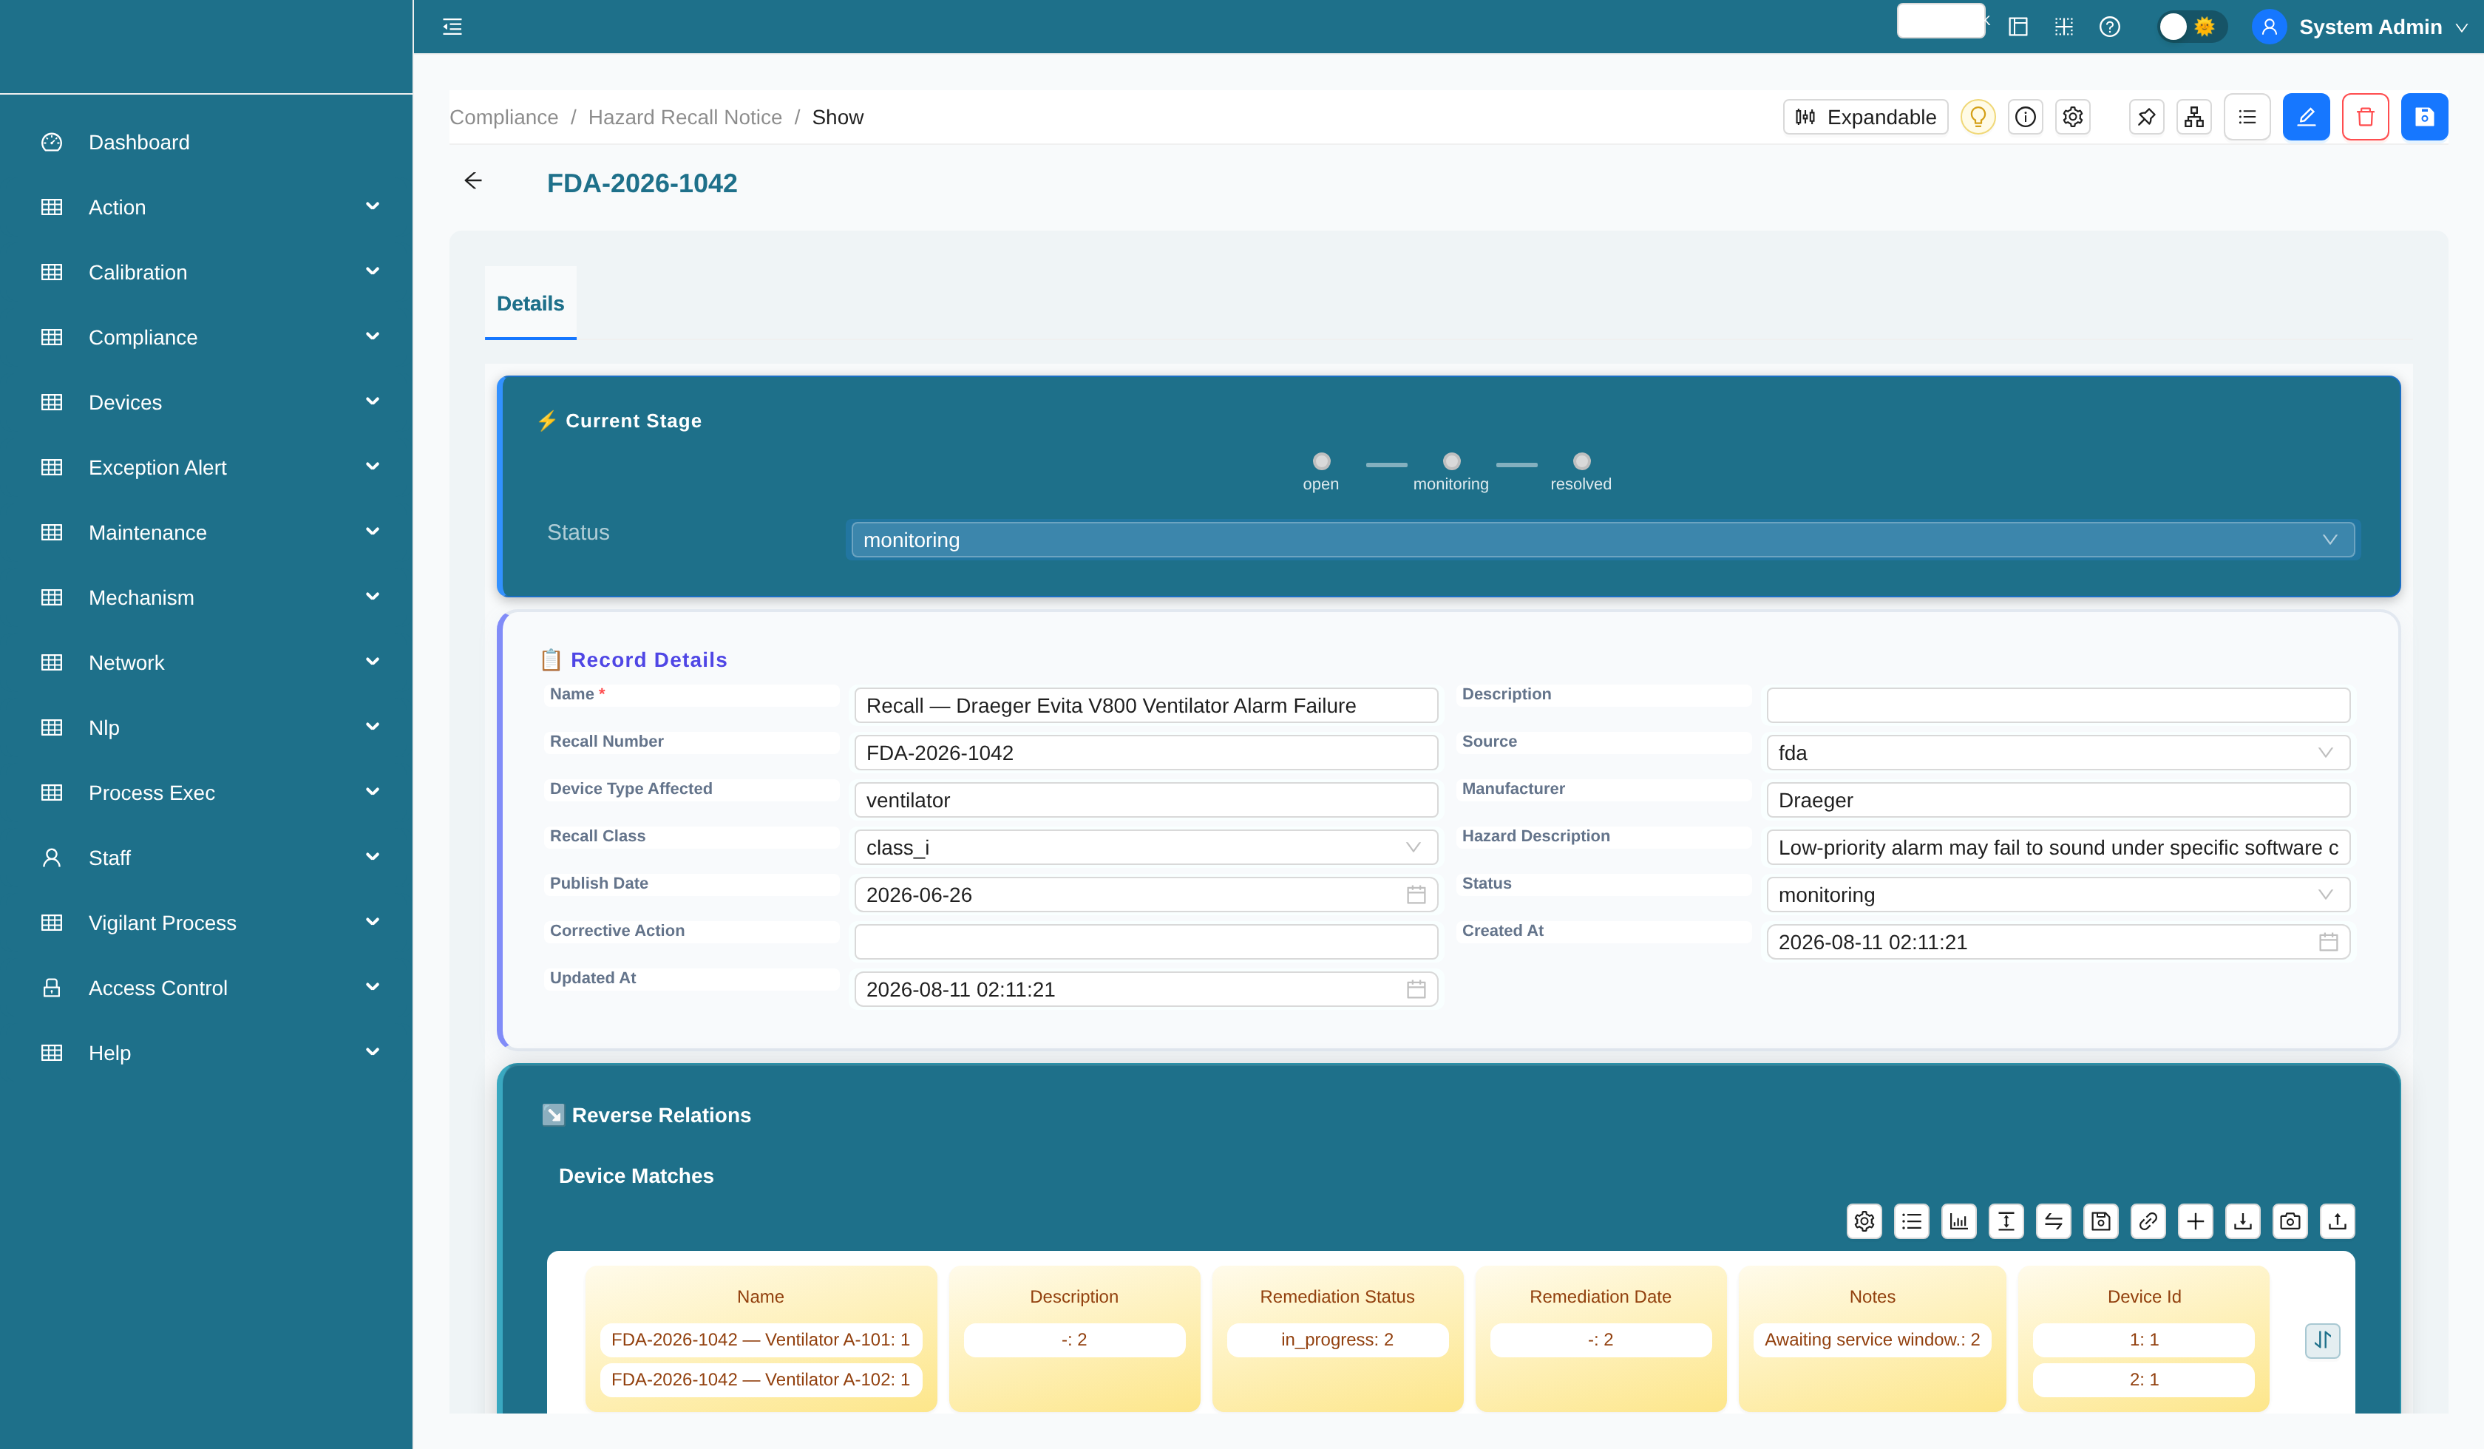The height and width of the screenshot is (1449, 2484).
Task: Click the Name input field
Action: (1145, 706)
